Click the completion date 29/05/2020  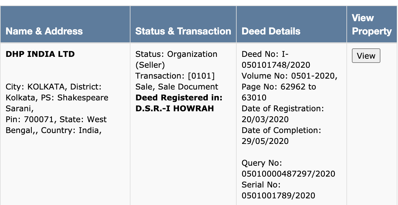coord(265,141)
